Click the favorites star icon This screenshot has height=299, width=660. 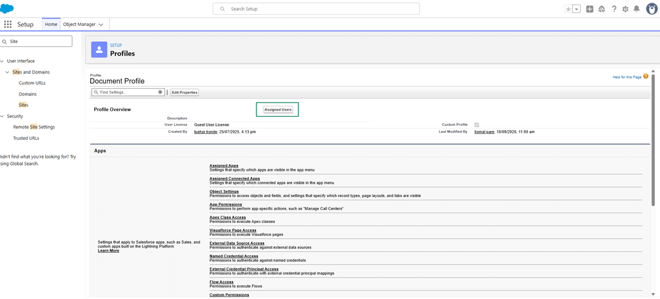pos(568,9)
